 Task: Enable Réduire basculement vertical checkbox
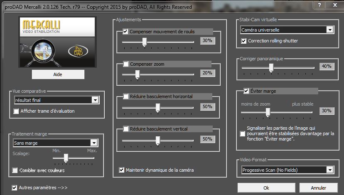pos(126,129)
